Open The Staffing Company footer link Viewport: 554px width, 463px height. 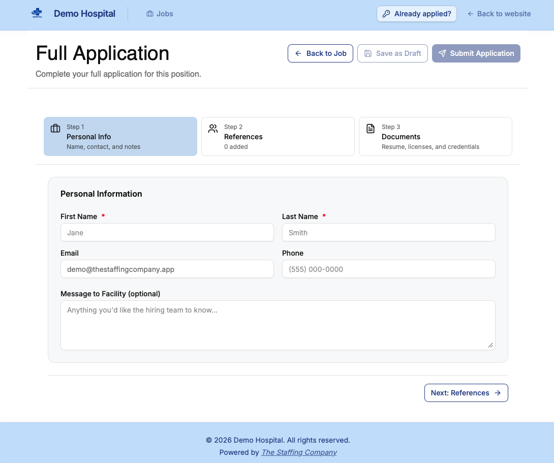[299, 452]
